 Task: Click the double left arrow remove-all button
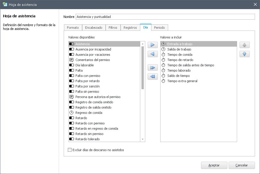click(153, 77)
